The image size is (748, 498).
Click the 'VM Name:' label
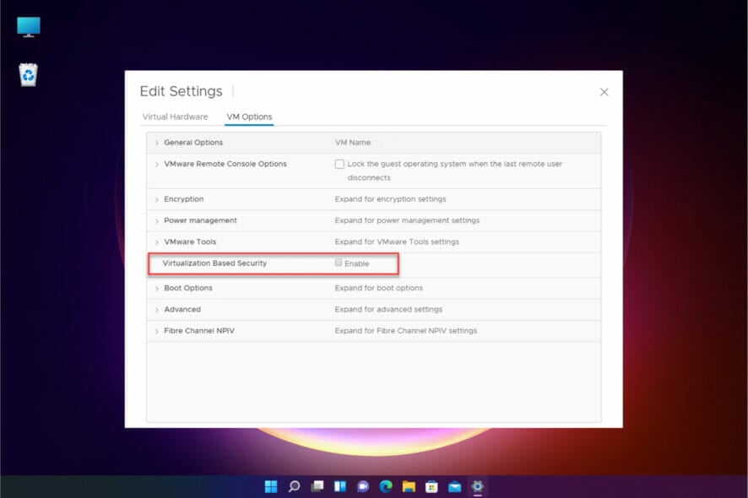tap(353, 143)
